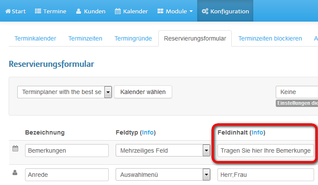Expand the Module menu caret
The image size is (318, 185).
191,11
